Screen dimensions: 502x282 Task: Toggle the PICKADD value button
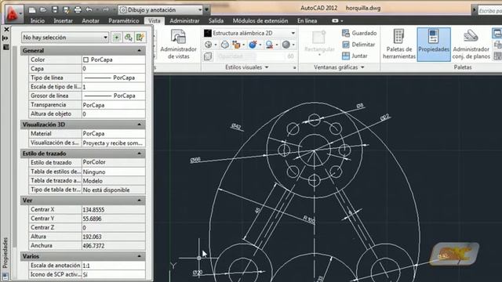point(116,38)
